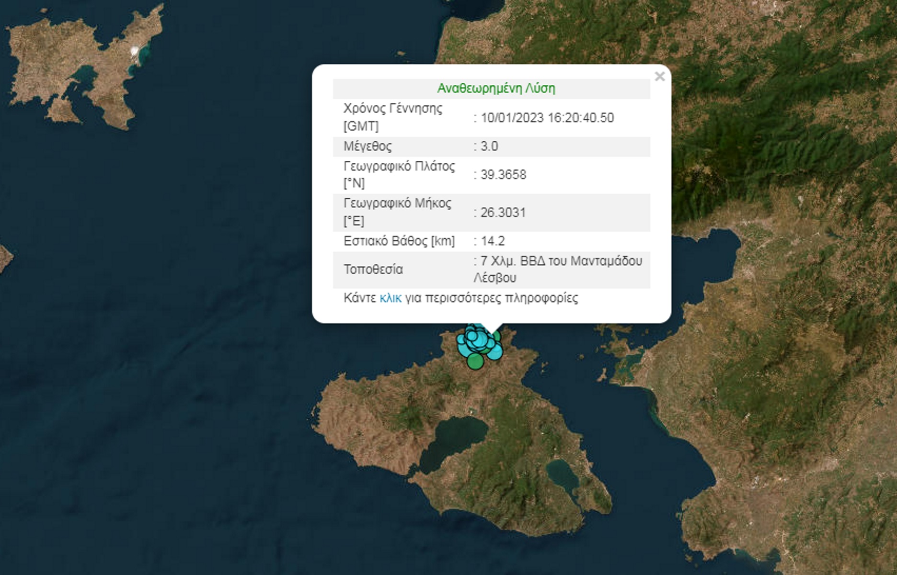Click the 'Αναθεωρημένη Λύση' popup header
Screen dimensions: 897x575
(496, 89)
